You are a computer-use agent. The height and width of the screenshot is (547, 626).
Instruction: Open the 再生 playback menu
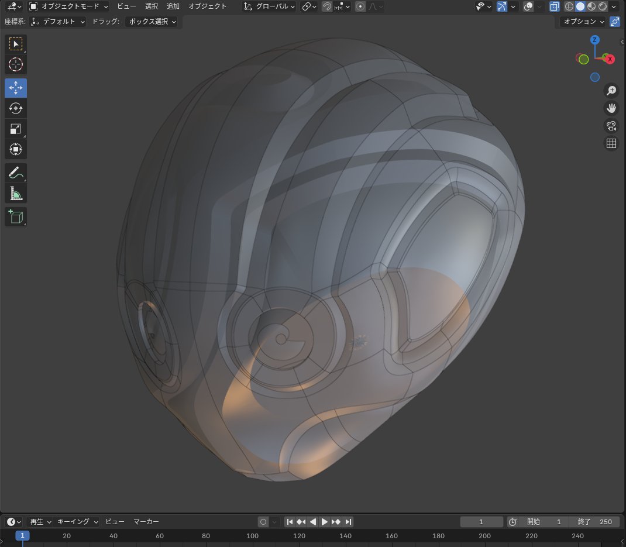coord(40,521)
